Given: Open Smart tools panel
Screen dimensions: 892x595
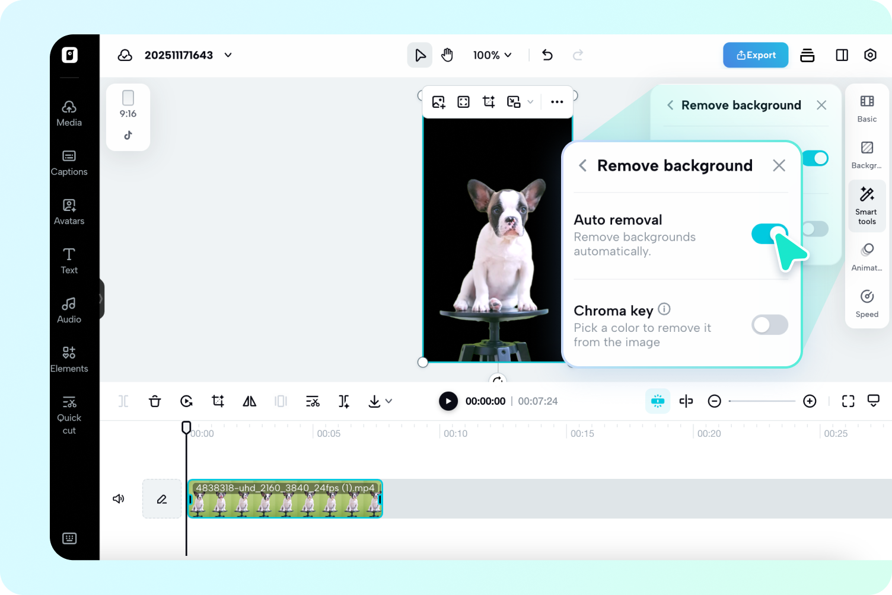Looking at the screenshot, I should coord(866,206).
